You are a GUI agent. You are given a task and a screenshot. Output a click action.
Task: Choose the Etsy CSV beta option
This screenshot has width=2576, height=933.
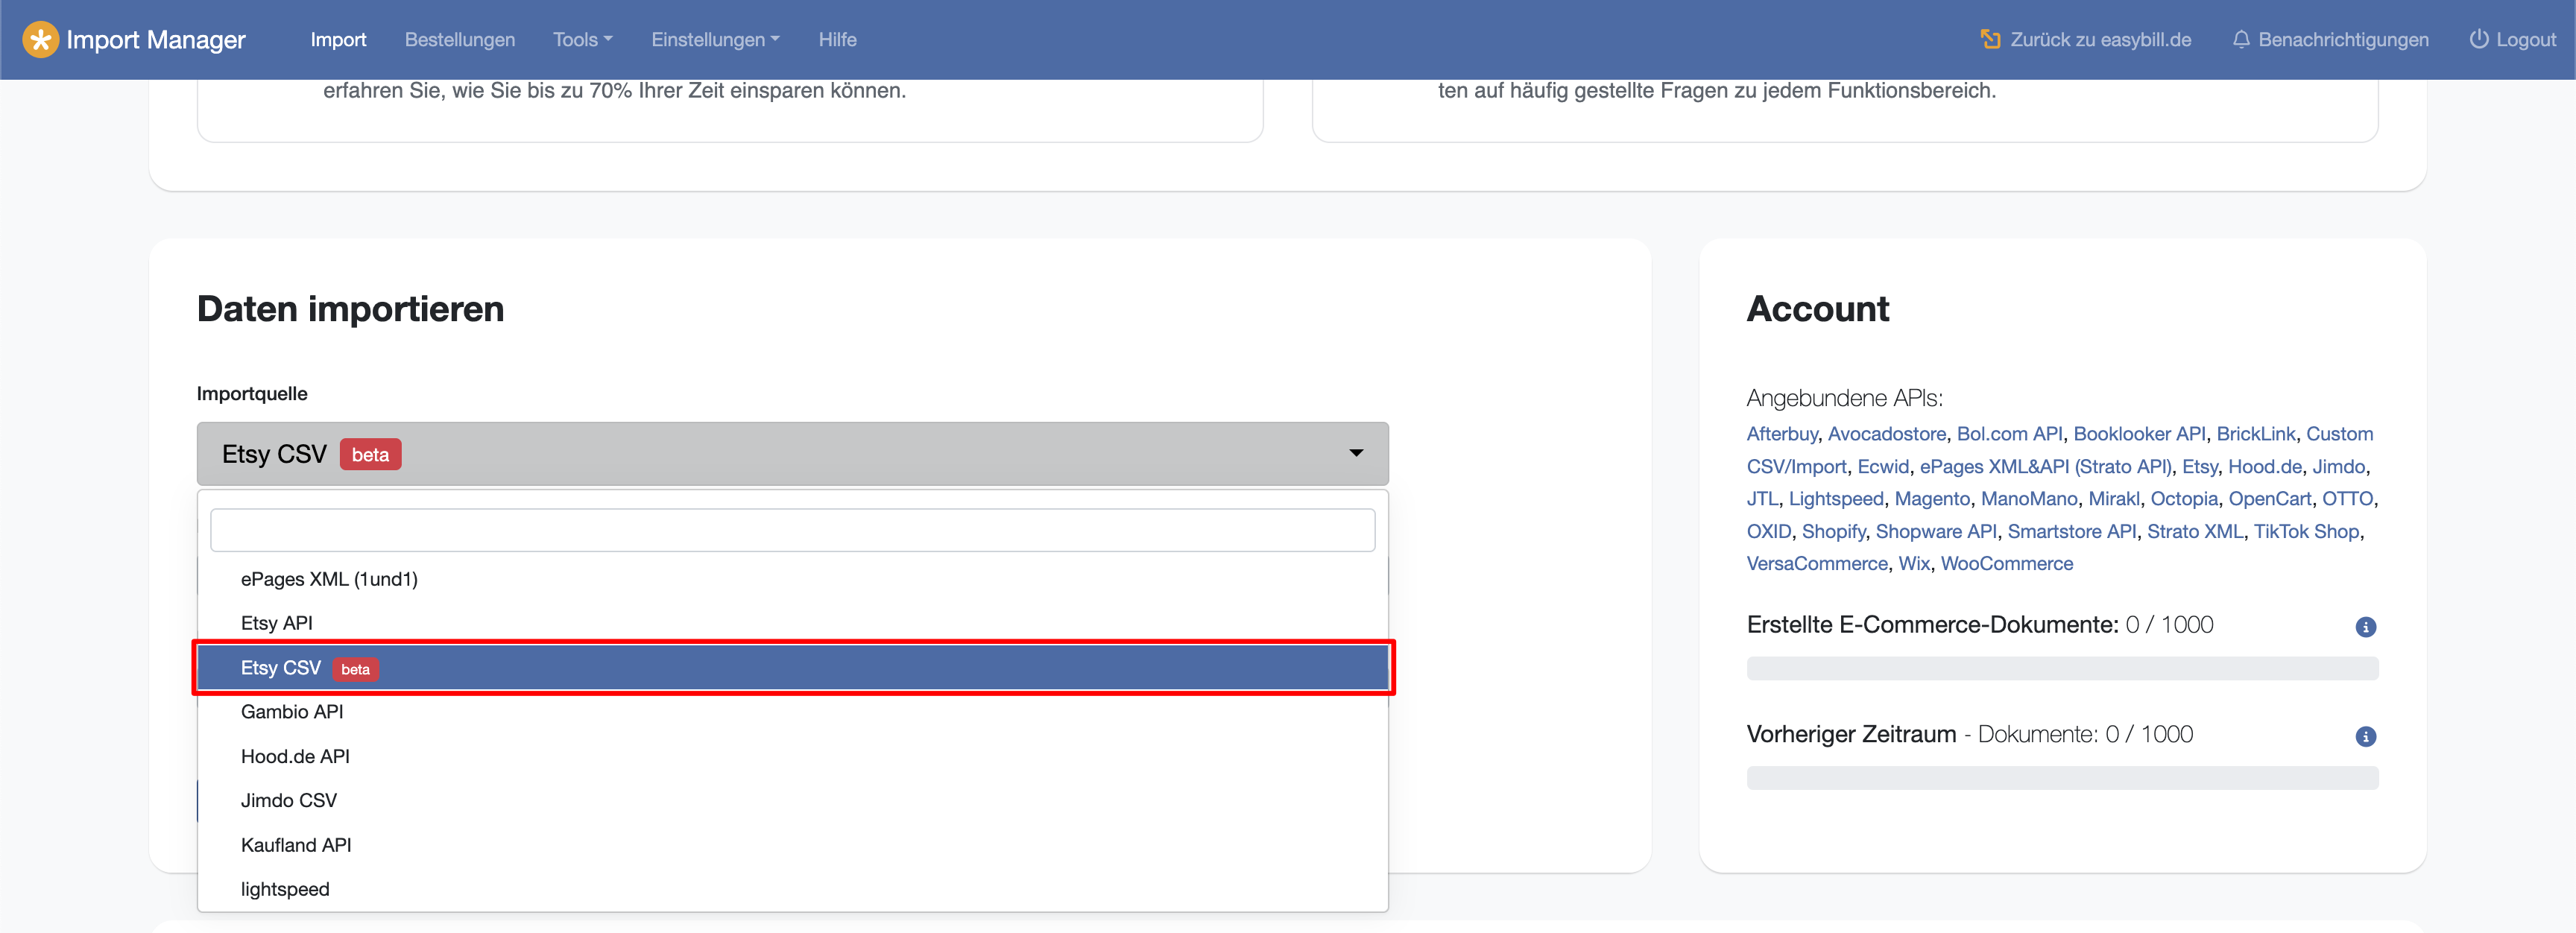click(x=792, y=668)
